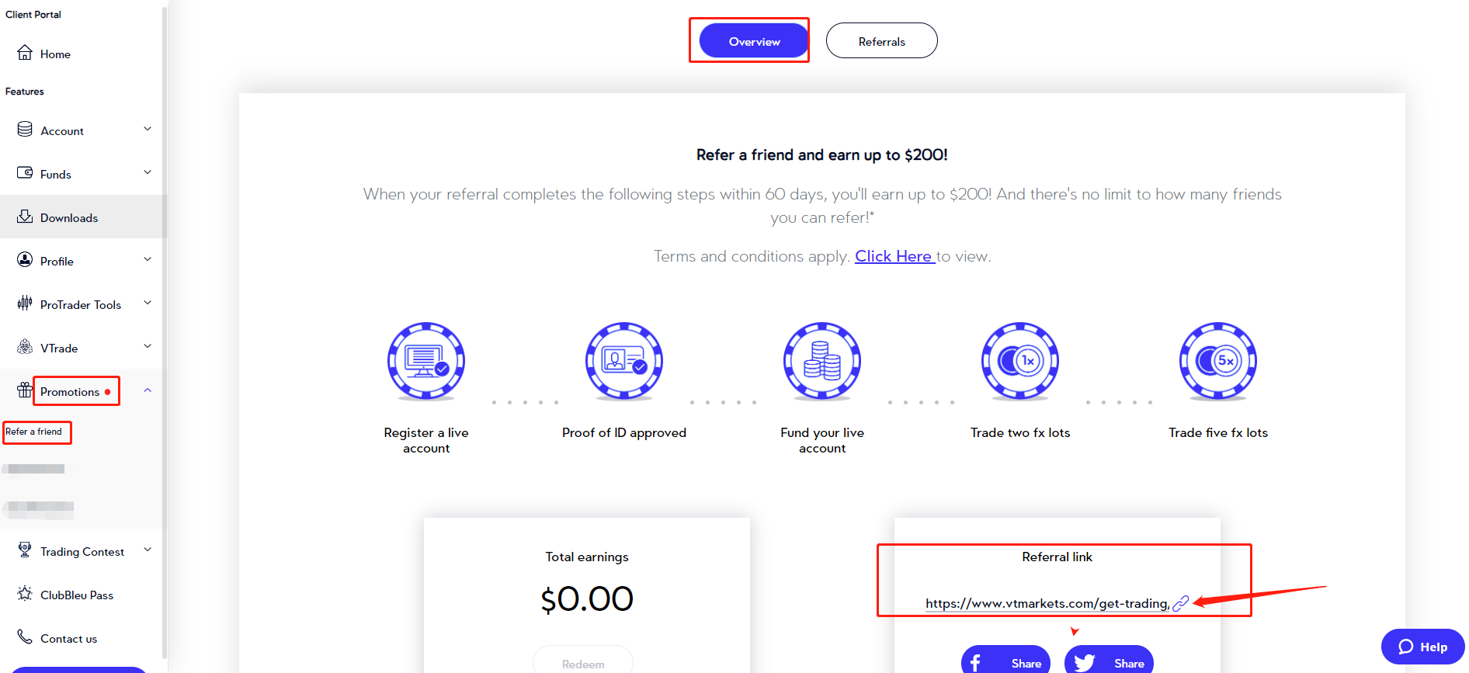Image resolution: width=1469 pixels, height=673 pixels.
Task: Click the Home house icon in sidebar
Action: coord(25,53)
